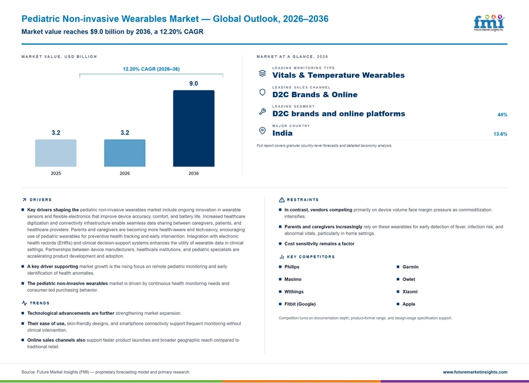Click the 2025 market value bar
The image size is (529, 383).
(56, 153)
